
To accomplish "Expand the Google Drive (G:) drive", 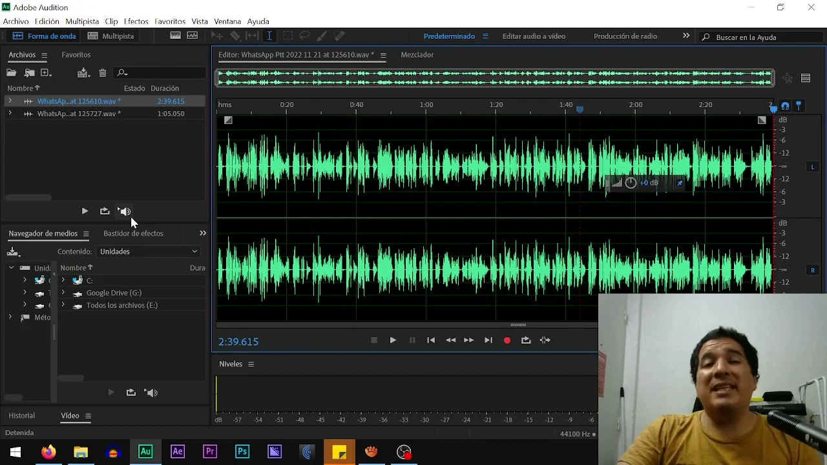I will coord(63,293).
